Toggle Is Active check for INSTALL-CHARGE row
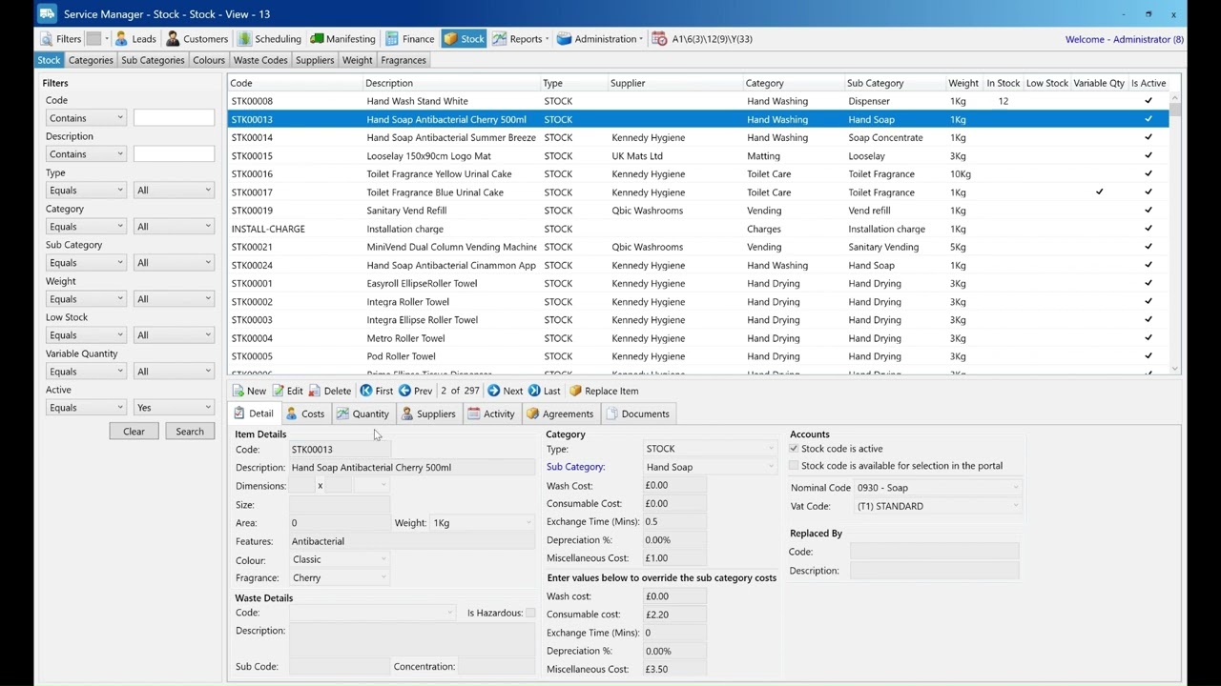Viewport: 1221px width, 686px height. (x=1149, y=229)
